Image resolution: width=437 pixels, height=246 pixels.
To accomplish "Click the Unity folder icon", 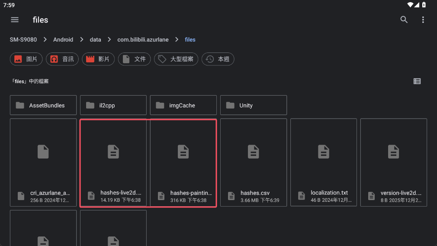I will point(230,105).
